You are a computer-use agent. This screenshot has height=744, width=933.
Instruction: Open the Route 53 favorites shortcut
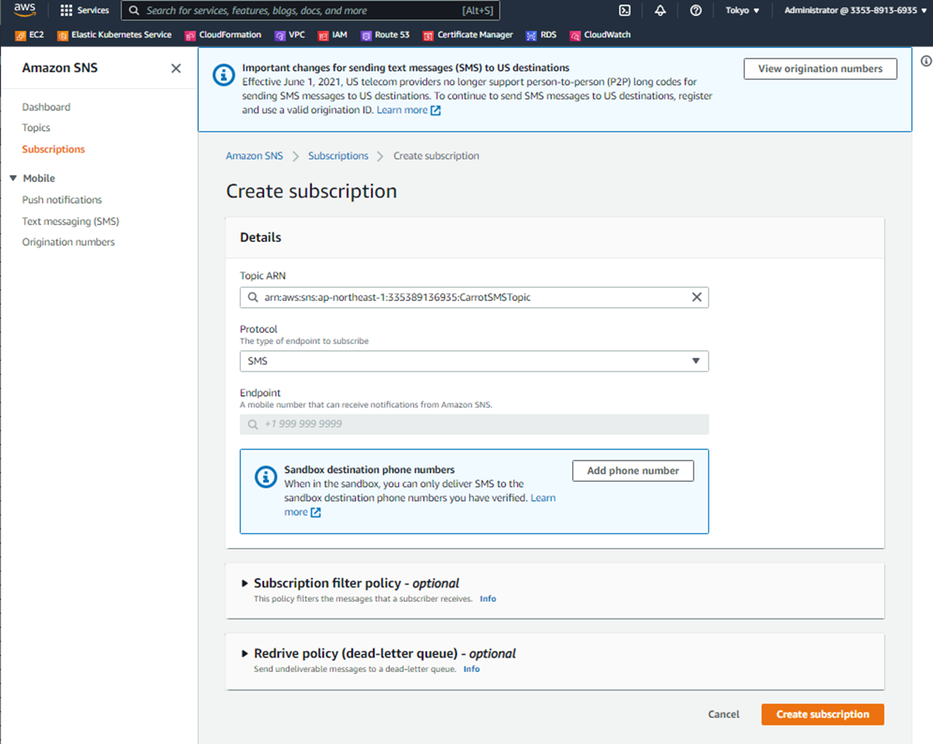pos(385,35)
